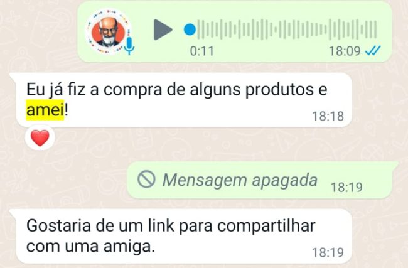Tap the words 'com uma amiga.'
Viewport: 408px width, 268px height.
tap(90, 246)
